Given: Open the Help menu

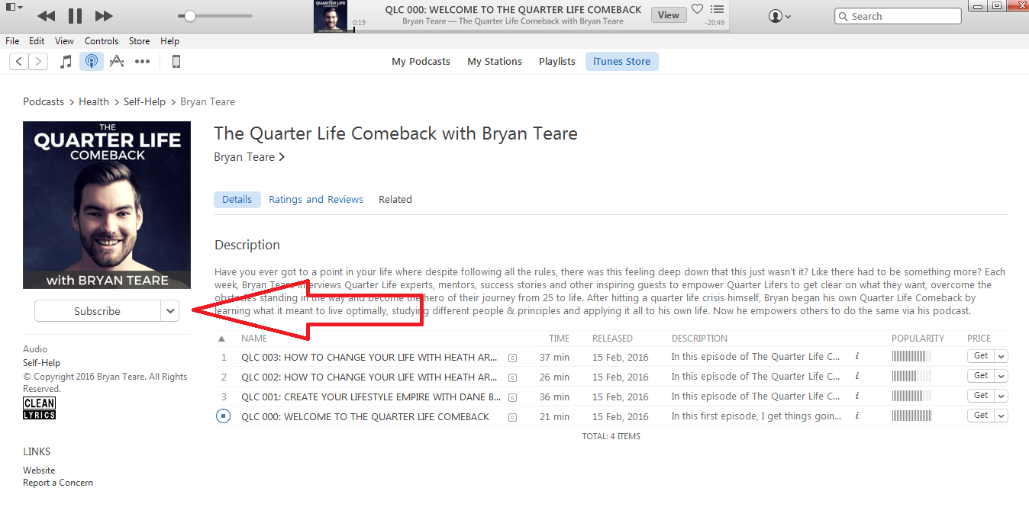Looking at the screenshot, I should point(169,41).
